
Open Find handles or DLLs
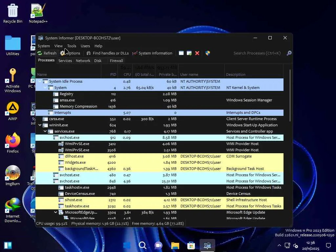(x=108, y=53)
